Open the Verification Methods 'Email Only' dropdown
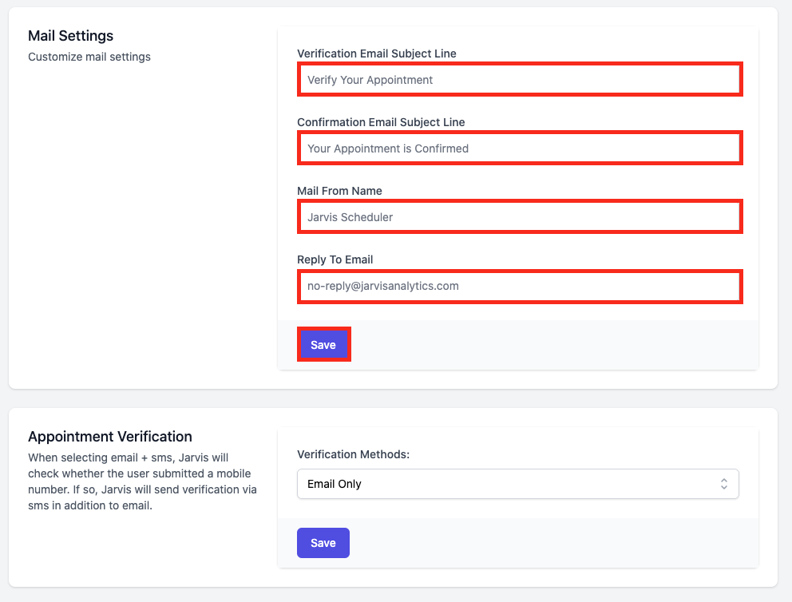 tap(517, 484)
